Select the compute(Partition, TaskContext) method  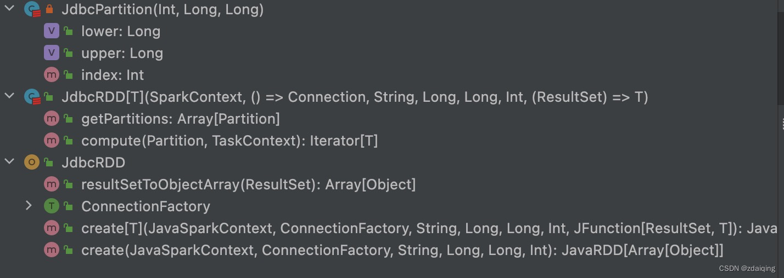tap(229, 141)
